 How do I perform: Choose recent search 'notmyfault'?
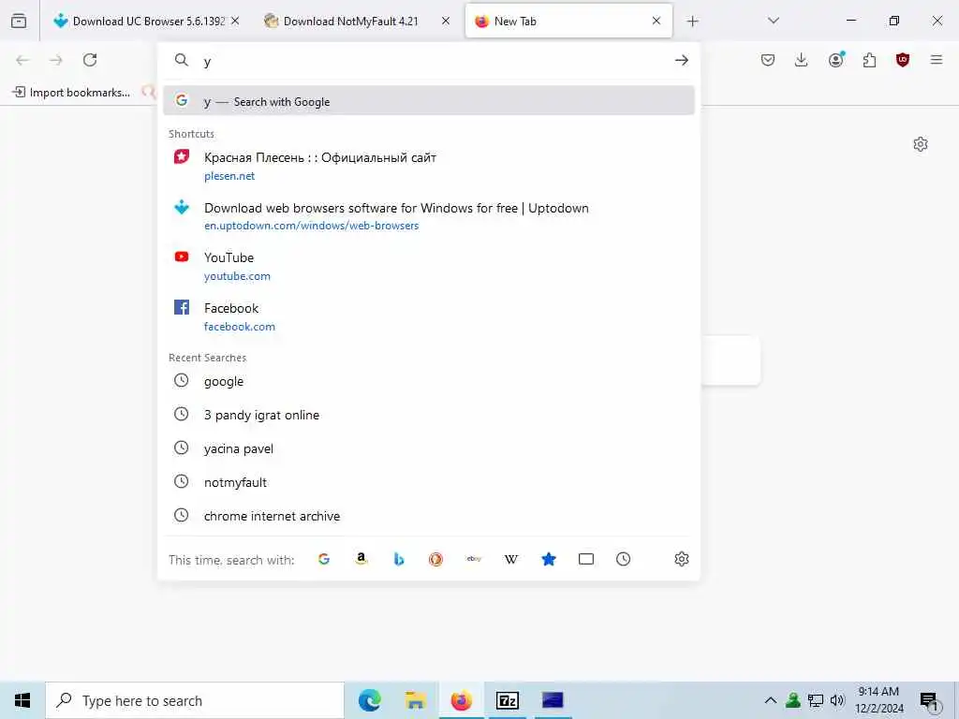coord(429,482)
